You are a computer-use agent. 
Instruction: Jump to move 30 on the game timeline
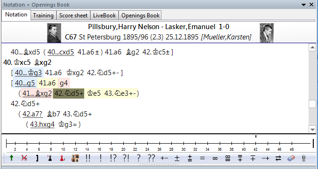[183, 143]
